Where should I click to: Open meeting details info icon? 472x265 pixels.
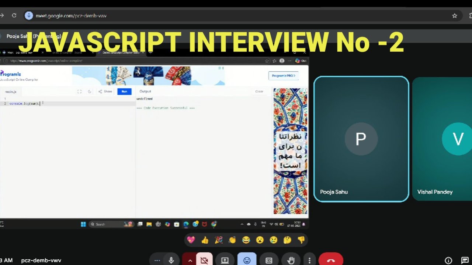pos(448,260)
